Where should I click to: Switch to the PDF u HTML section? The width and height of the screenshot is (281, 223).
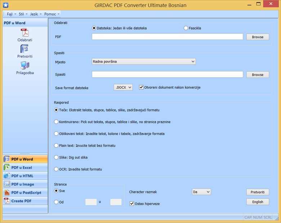click(25, 176)
